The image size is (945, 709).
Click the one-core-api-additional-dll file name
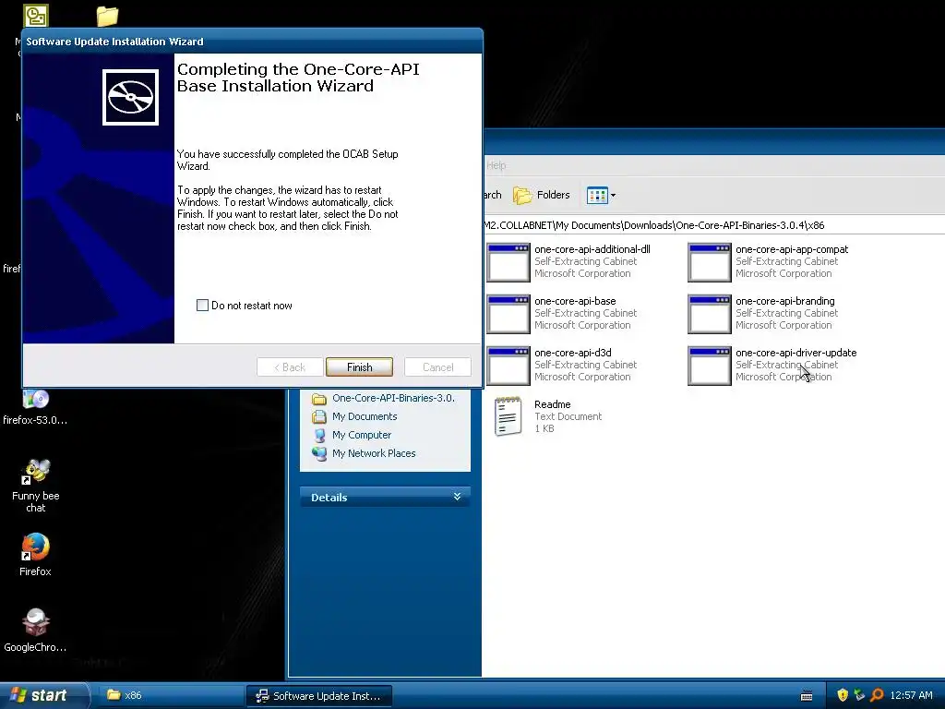[592, 249]
